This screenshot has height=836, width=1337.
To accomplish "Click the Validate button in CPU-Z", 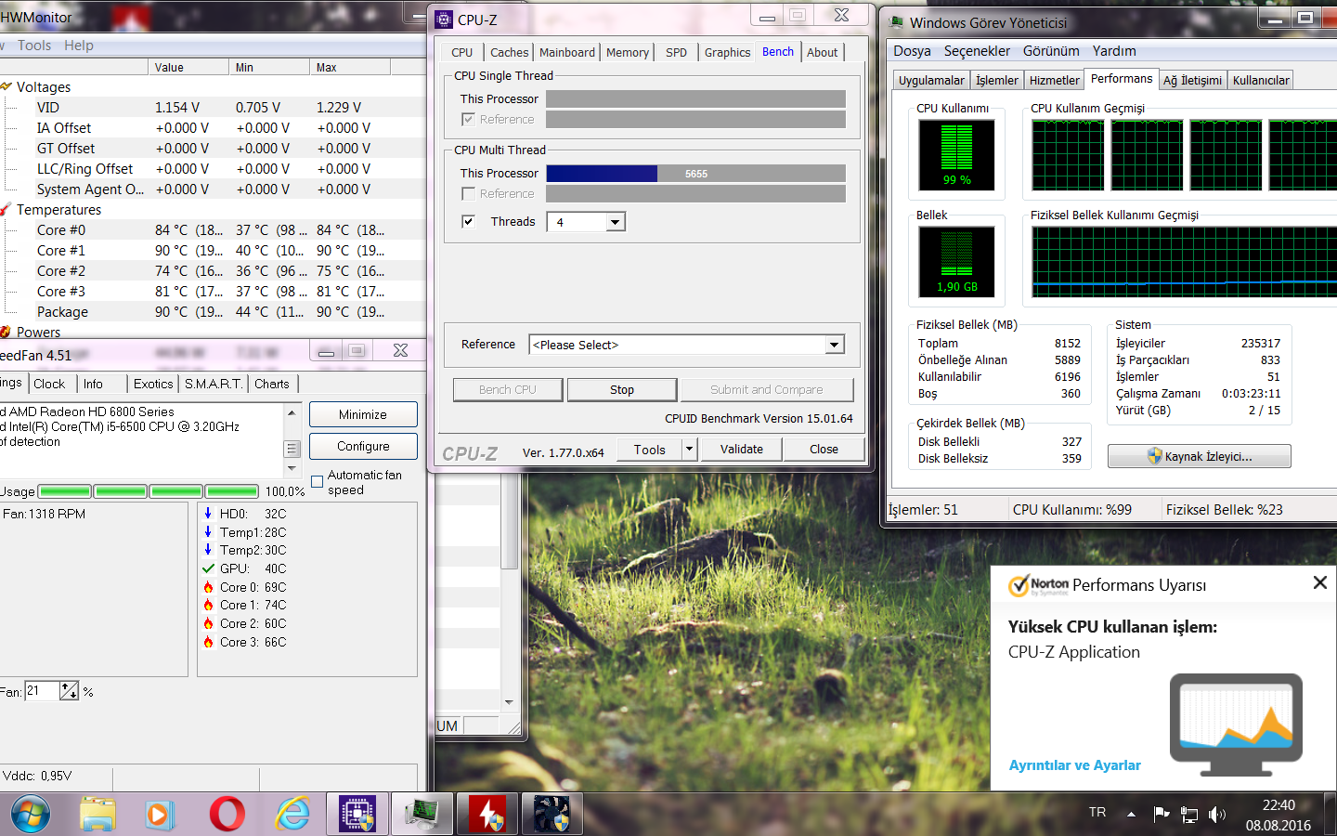I will click(x=742, y=450).
